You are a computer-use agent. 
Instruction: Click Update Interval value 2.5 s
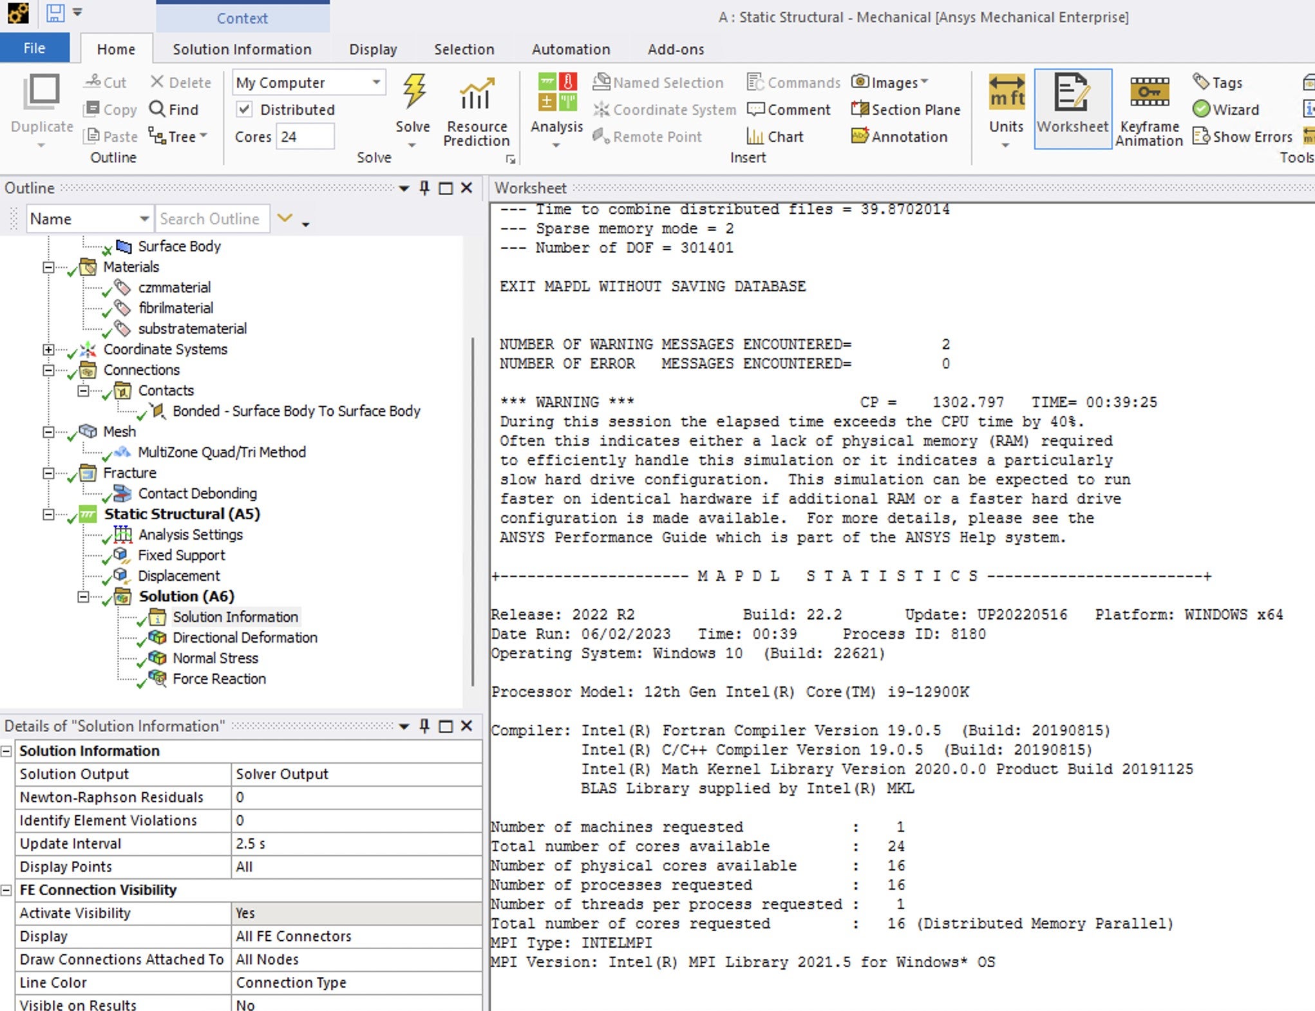click(x=357, y=844)
